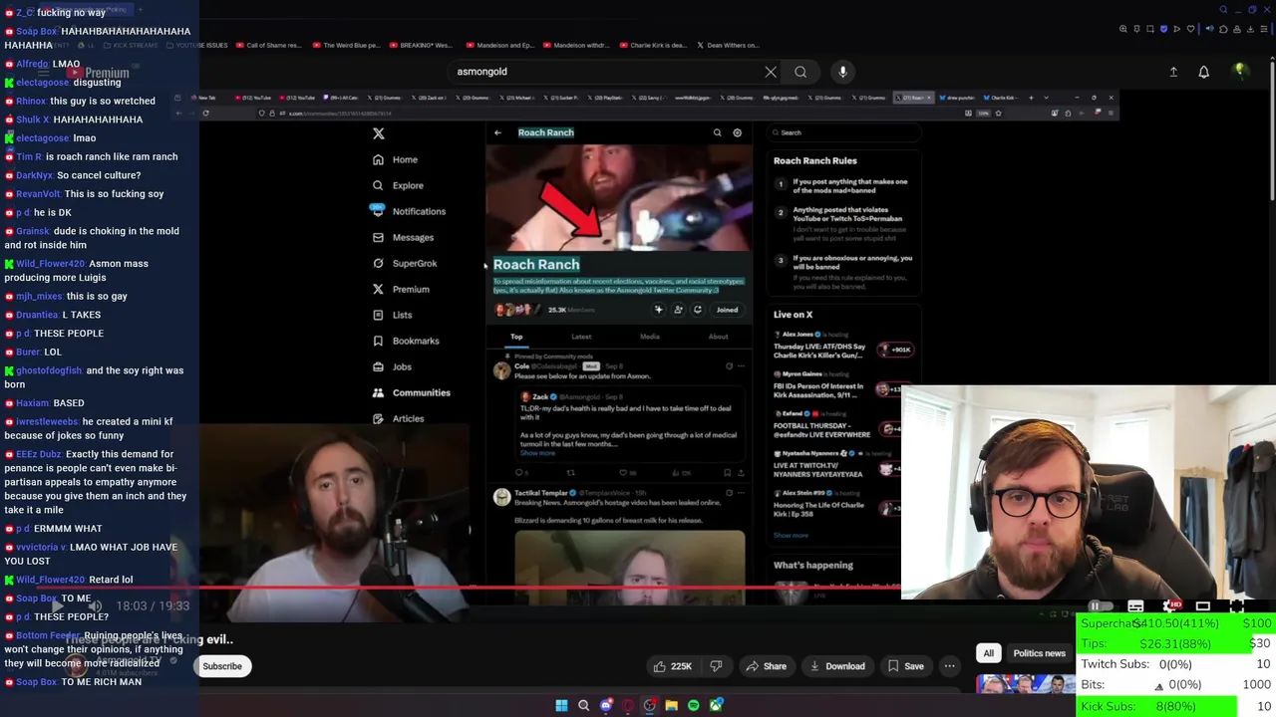Viewport: 1276px width, 717px height.
Task: Open more actions ellipsis beside Save
Action: pyautogui.click(x=950, y=666)
